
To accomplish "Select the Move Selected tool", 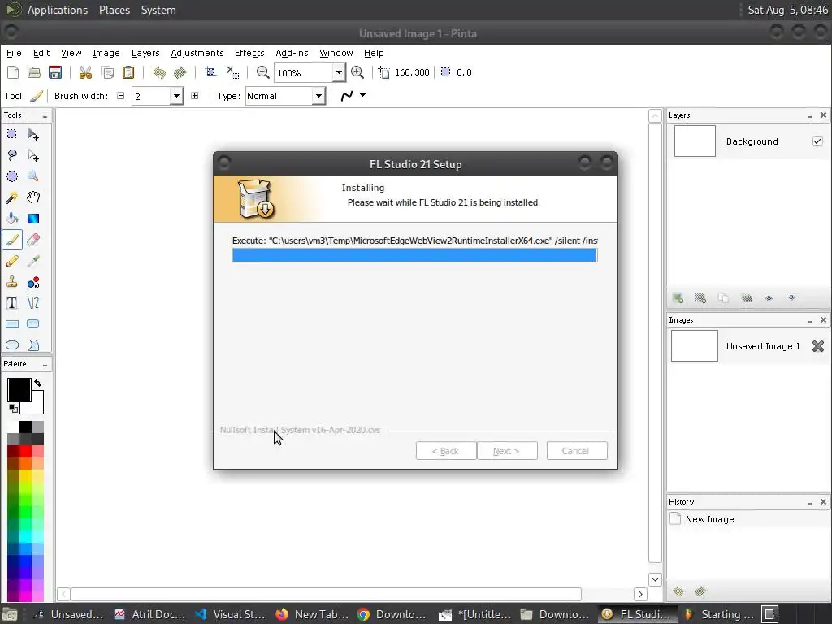I will (33, 134).
